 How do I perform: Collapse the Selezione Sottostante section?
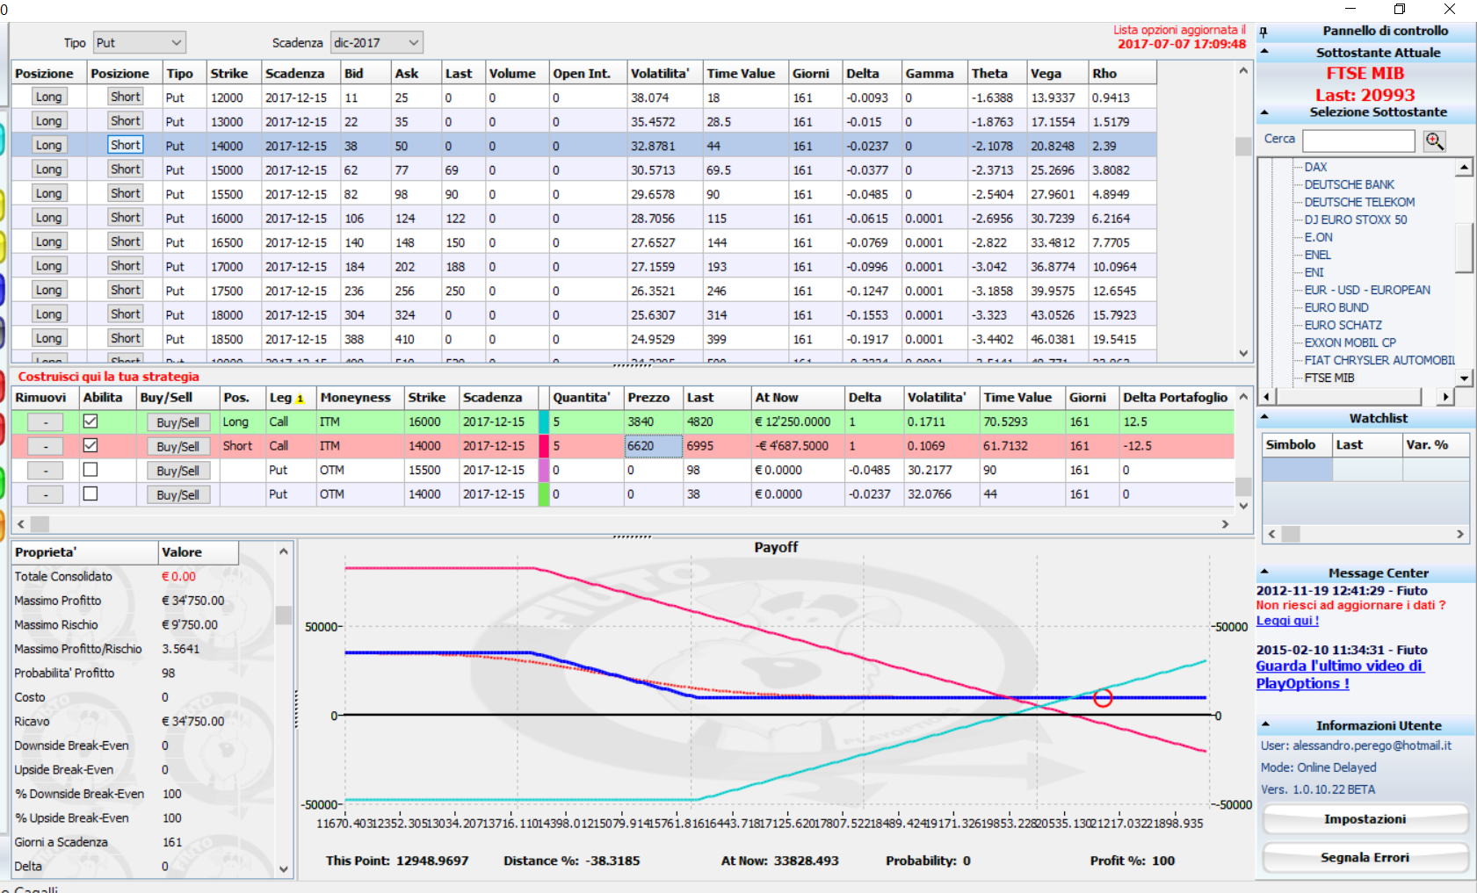[1264, 112]
